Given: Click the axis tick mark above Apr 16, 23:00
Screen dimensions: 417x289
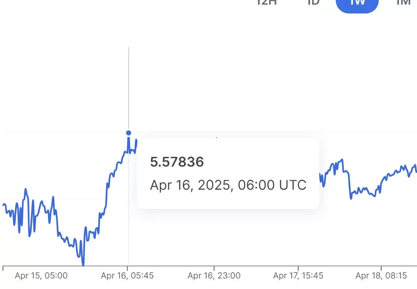Looking at the screenshot, I should click(x=214, y=268).
